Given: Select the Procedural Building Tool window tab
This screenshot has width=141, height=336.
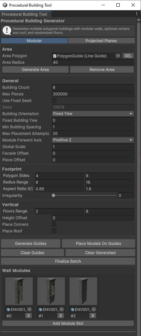Looking at the screenshot, I should pyautogui.click(x=26, y=14).
